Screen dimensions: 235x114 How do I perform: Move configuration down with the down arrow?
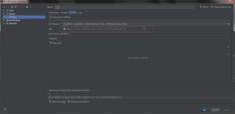[x=23, y=7]
